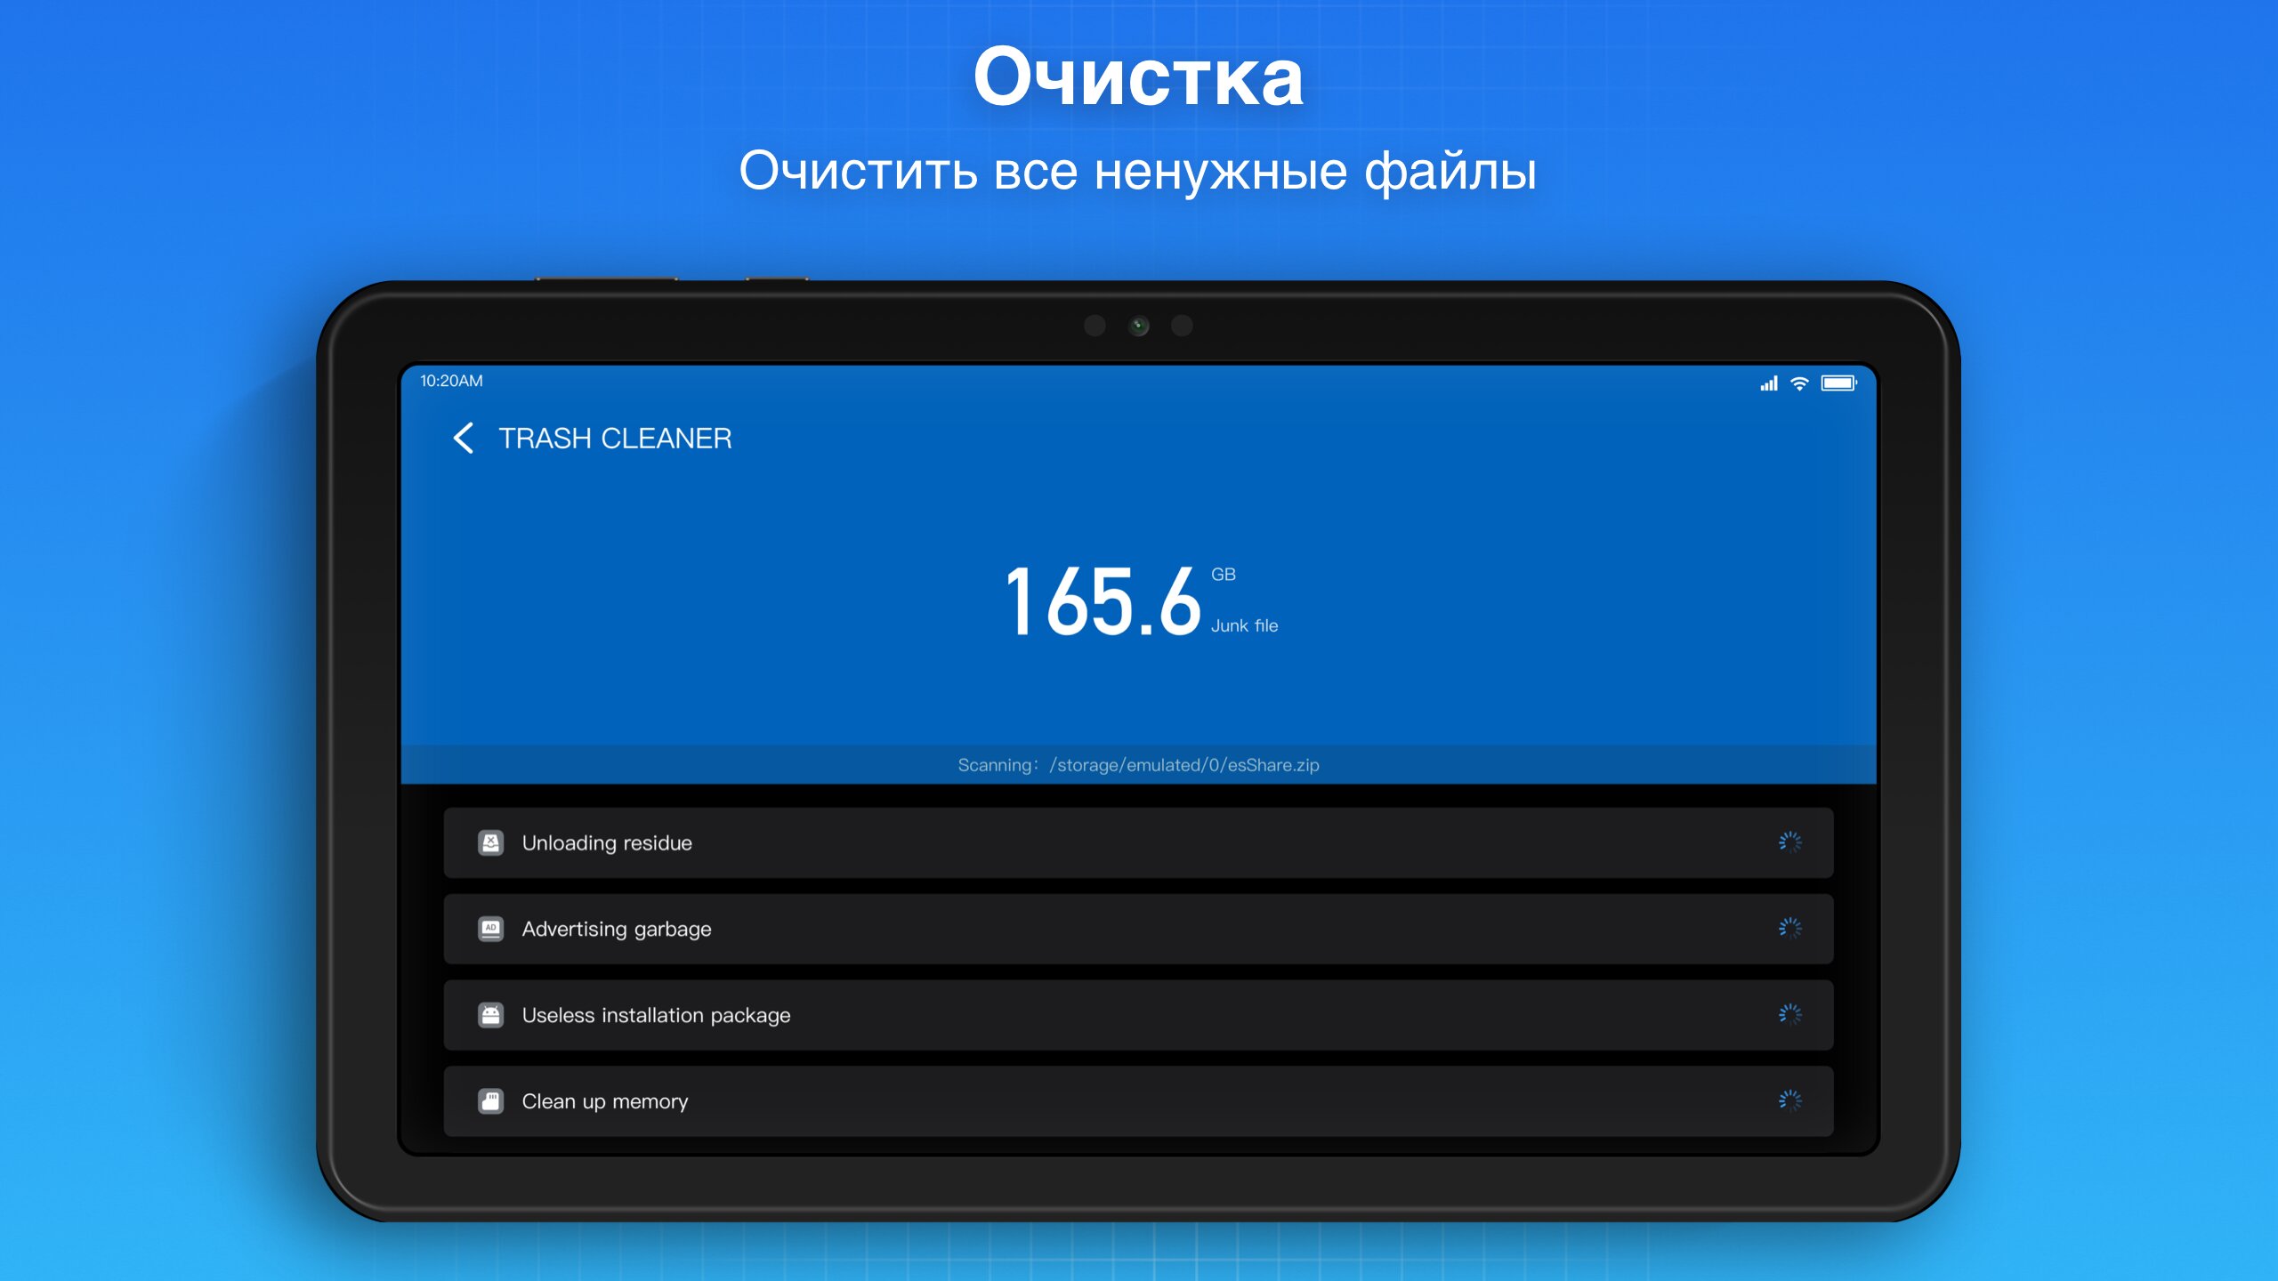Tap the Wi-Fi status icon
This screenshot has width=2278, height=1281.
point(1799,383)
